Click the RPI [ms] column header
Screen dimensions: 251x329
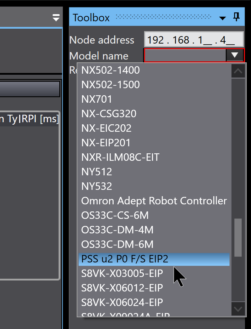pos(40,119)
